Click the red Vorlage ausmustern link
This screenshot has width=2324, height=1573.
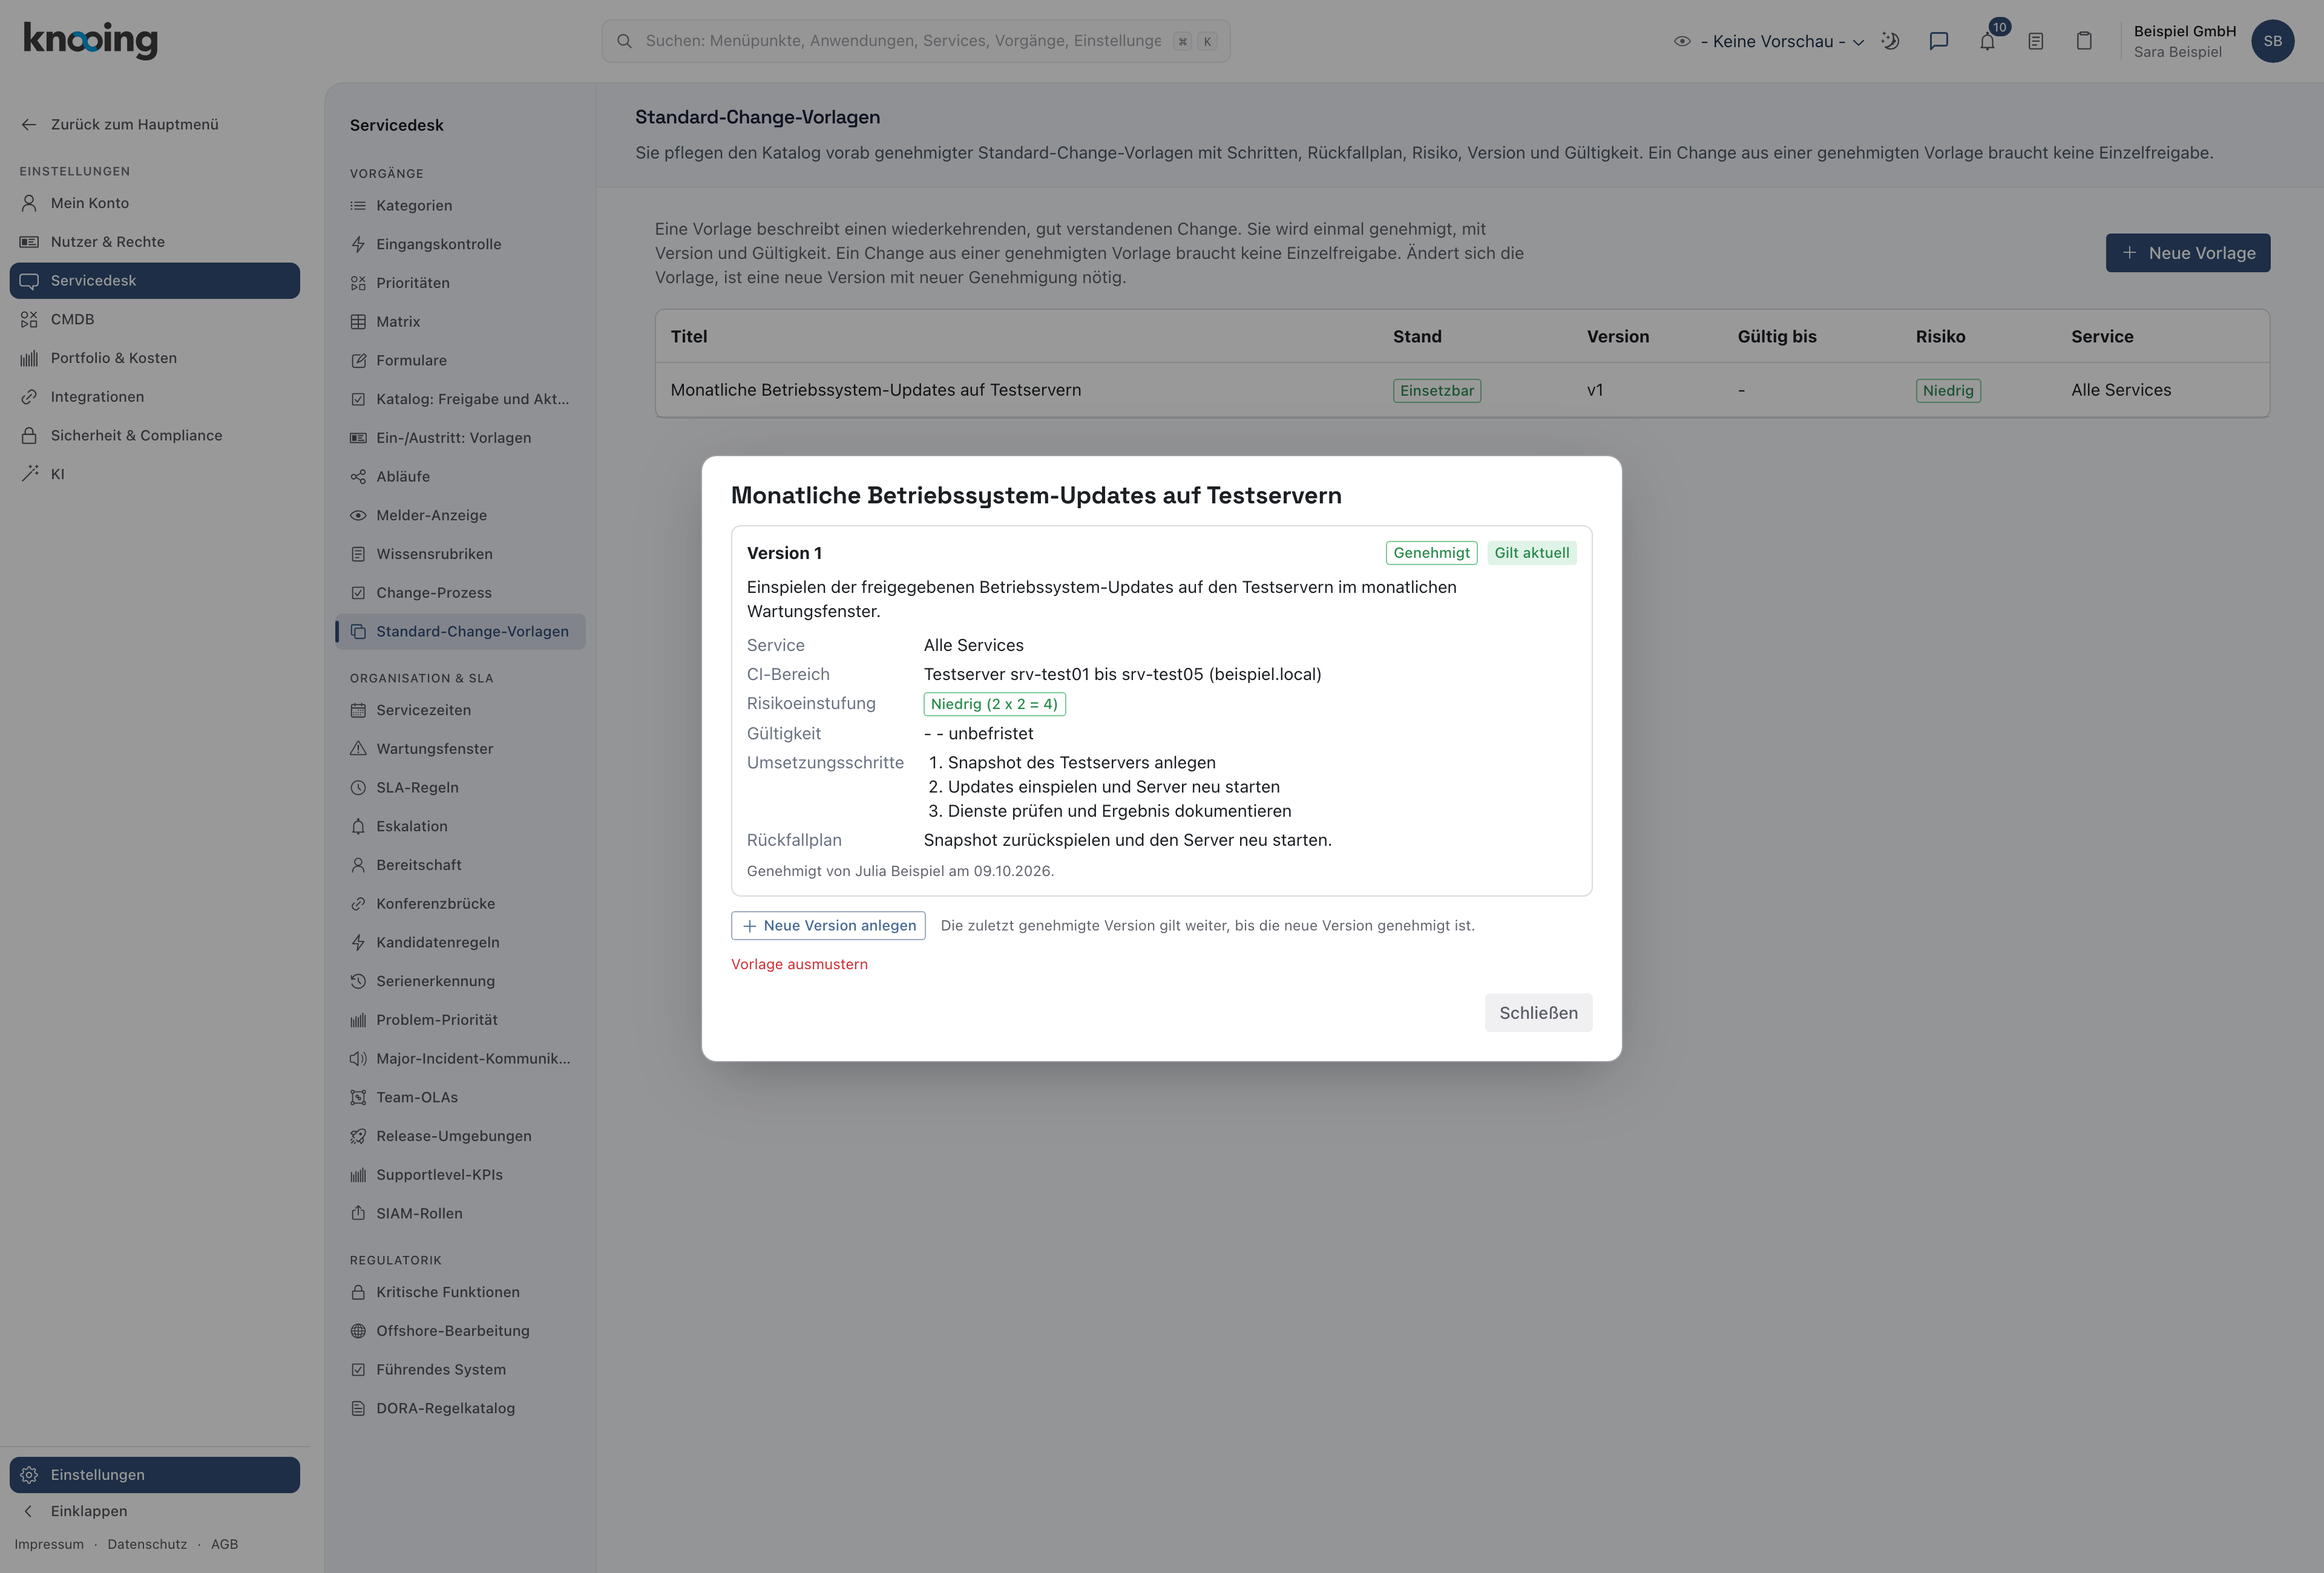[799, 964]
